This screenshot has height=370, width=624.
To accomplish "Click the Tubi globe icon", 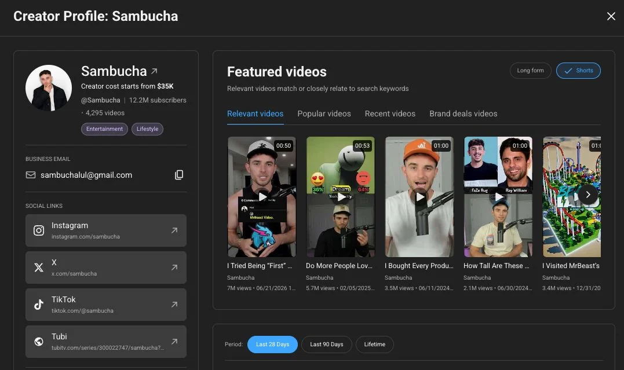I will [39, 342].
